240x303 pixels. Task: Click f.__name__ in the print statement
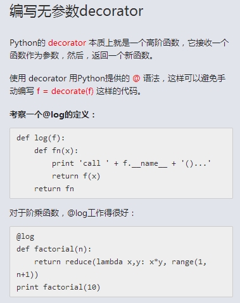click(x=145, y=163)
